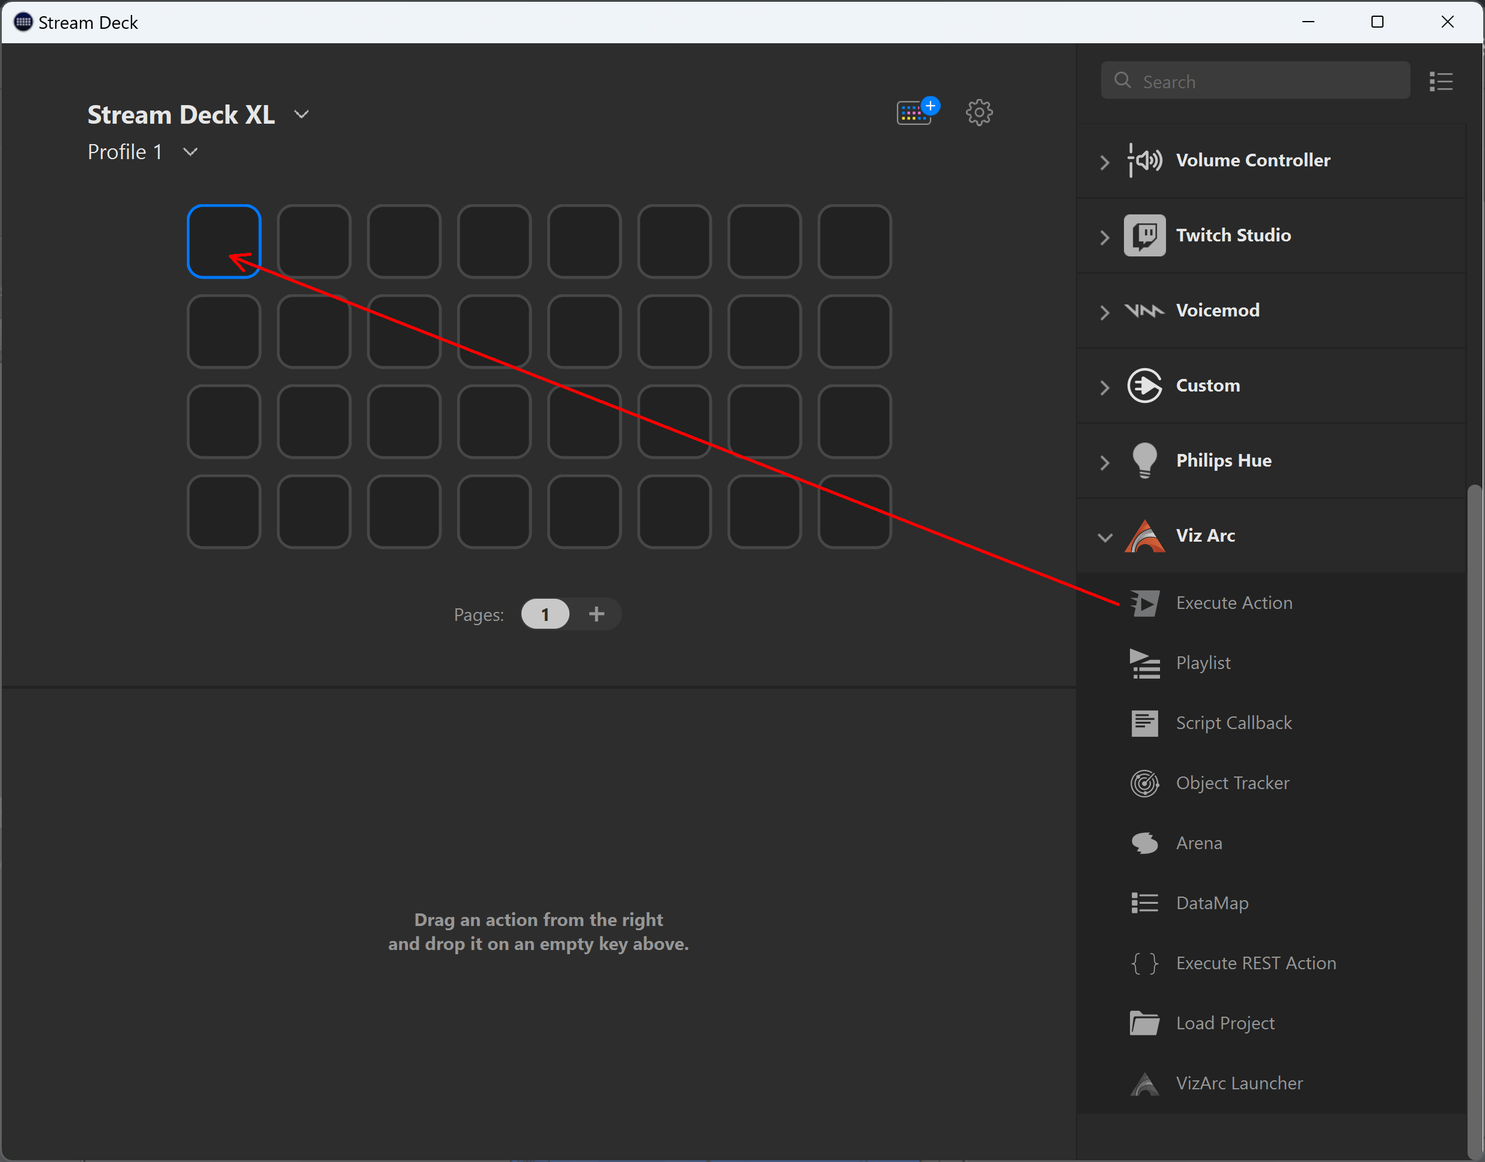
Task: Expand the Philips Hue category
Action: [1105, 462]
